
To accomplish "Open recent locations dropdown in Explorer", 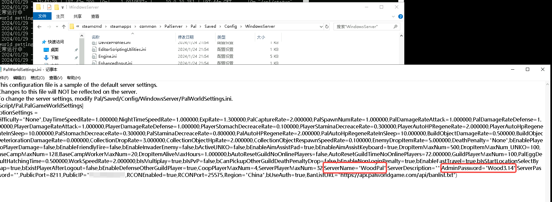I will pos(57,27).
